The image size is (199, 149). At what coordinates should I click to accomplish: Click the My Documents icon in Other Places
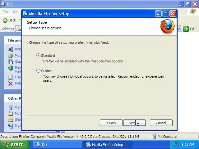pos(11,113)
